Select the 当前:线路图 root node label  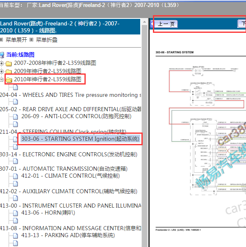tap(20, 55)
